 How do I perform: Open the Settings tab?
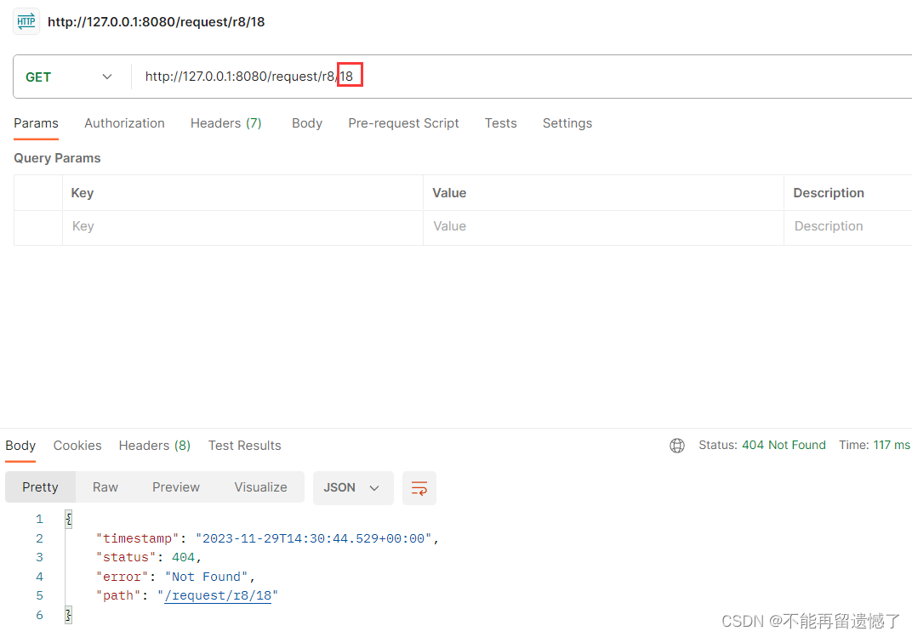[x=567, y=123]
